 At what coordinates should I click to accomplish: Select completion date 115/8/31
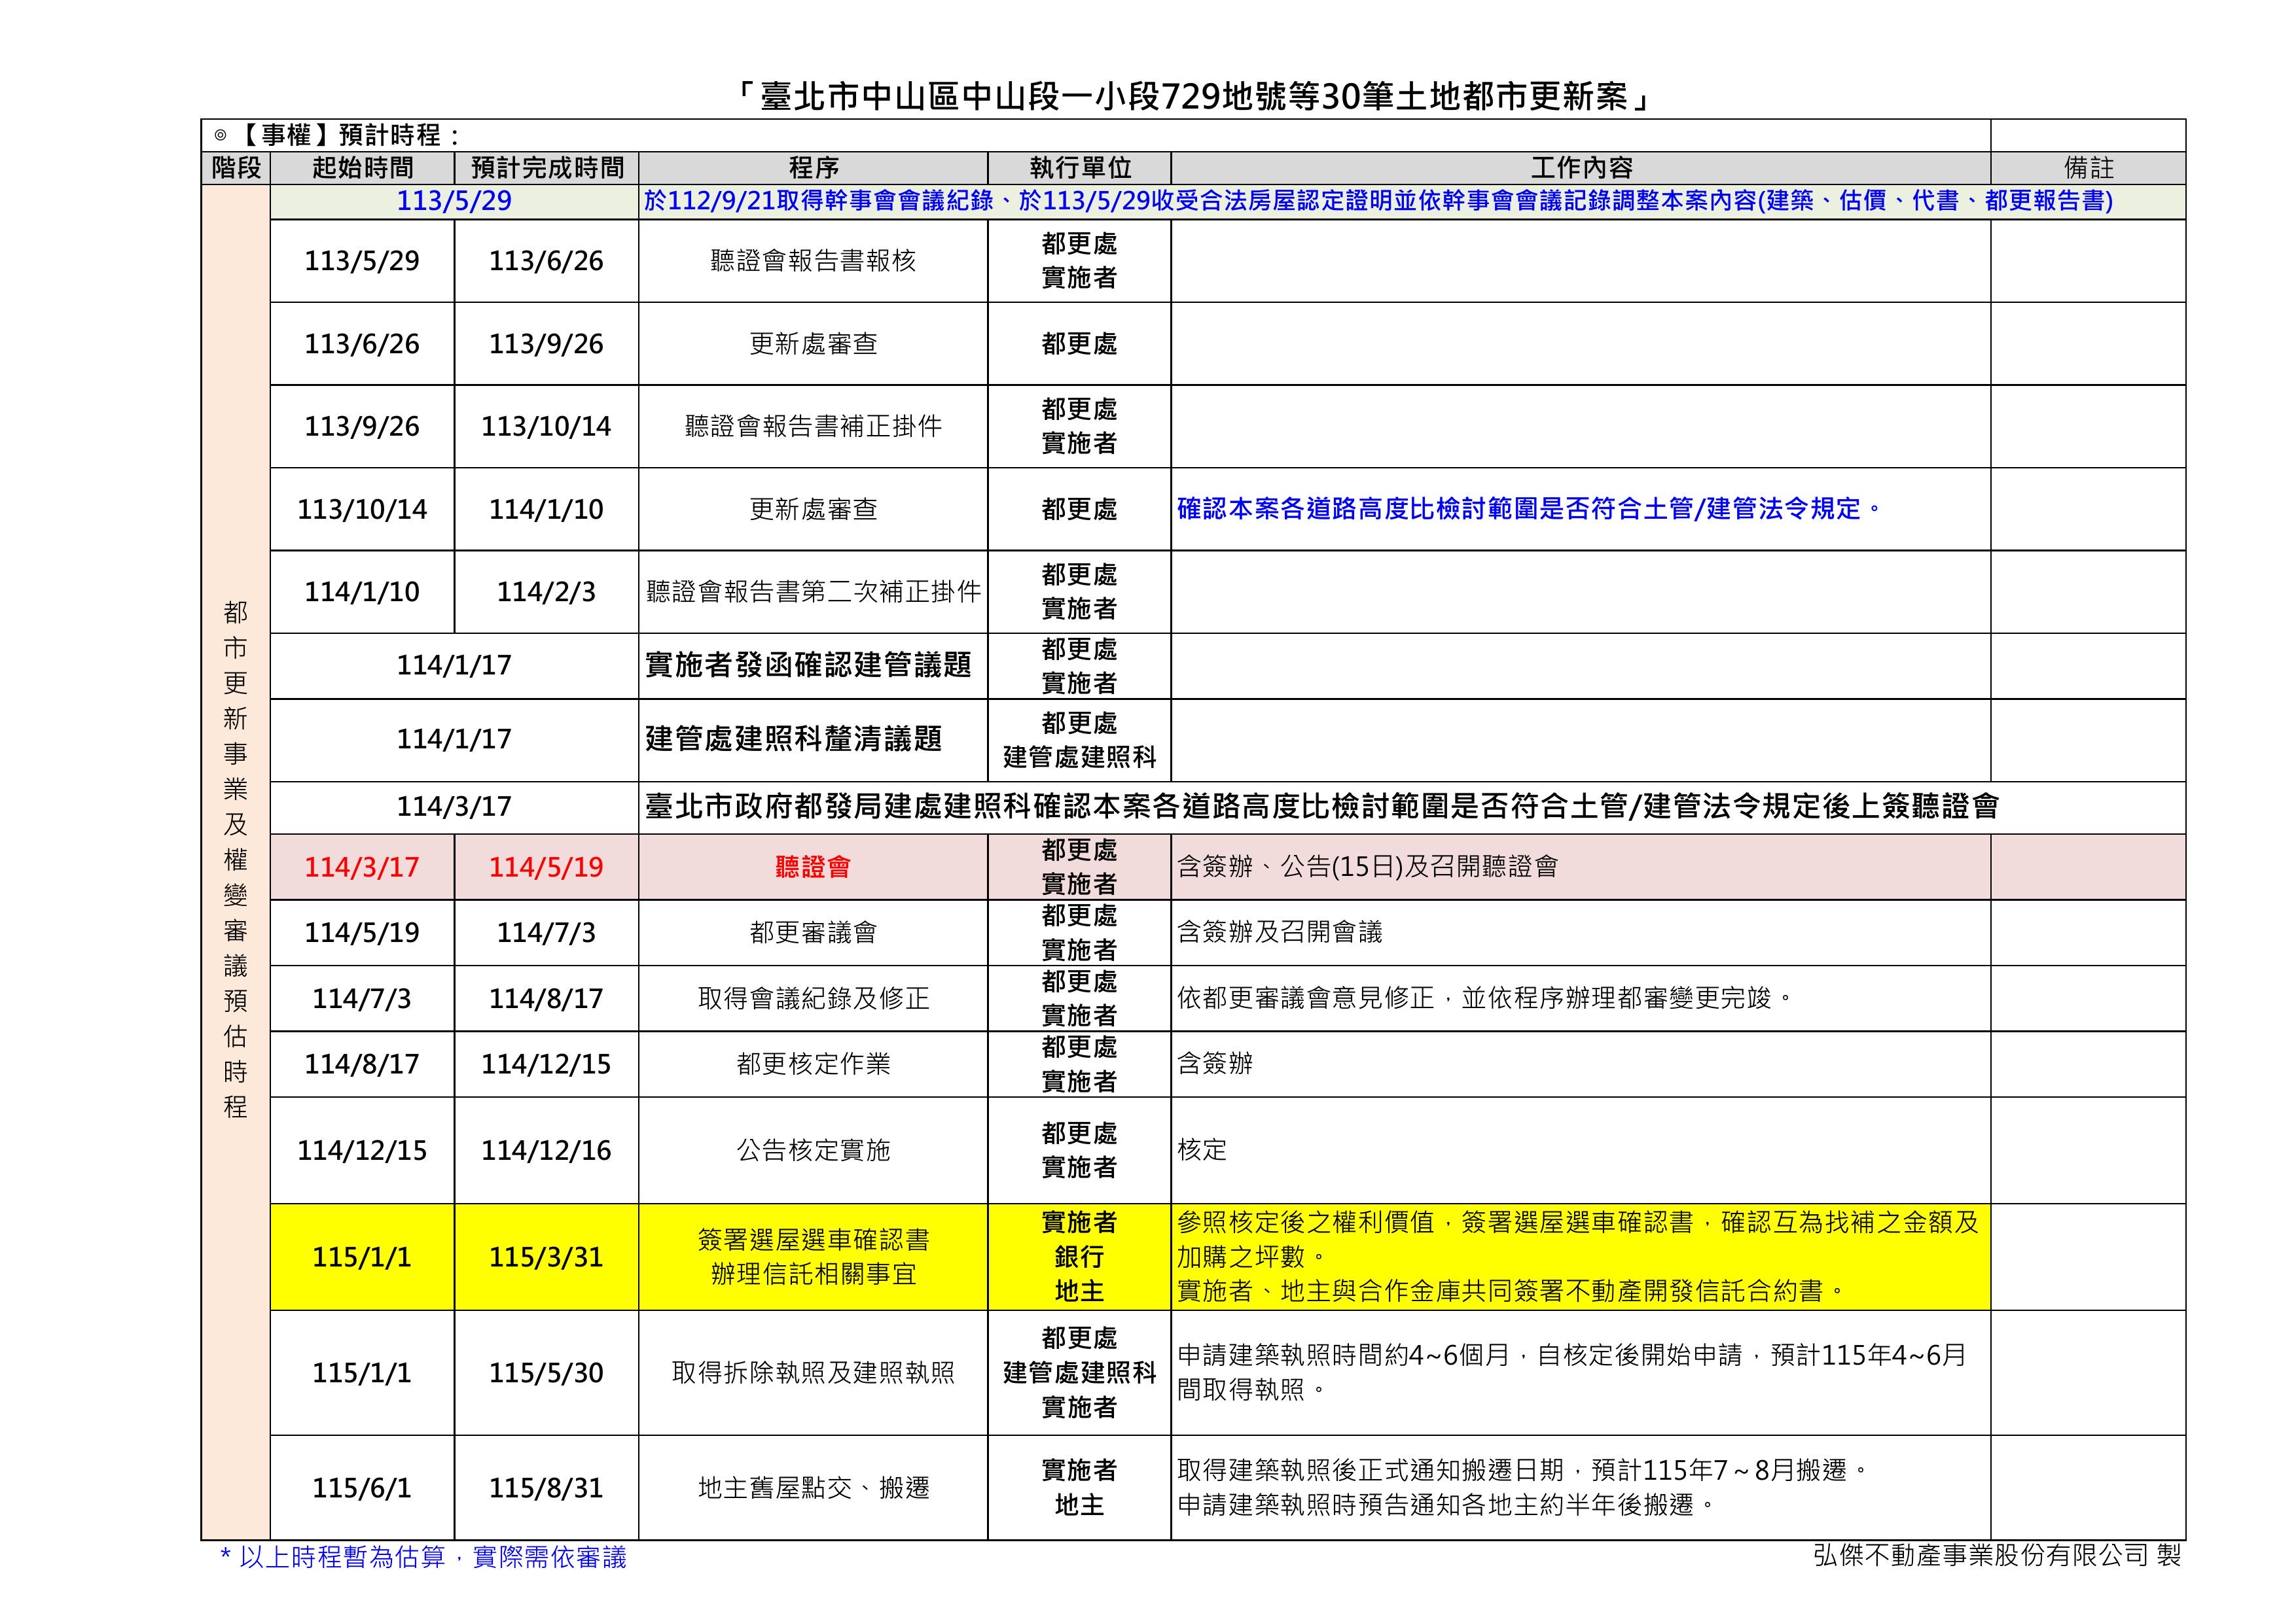(x=547, y=1489)
